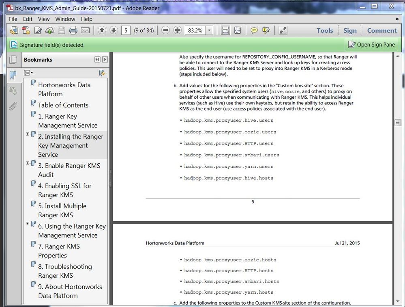
Task: Select 5. Install Multiple Ranger KMS bookmark
Action: click(62, 210)
